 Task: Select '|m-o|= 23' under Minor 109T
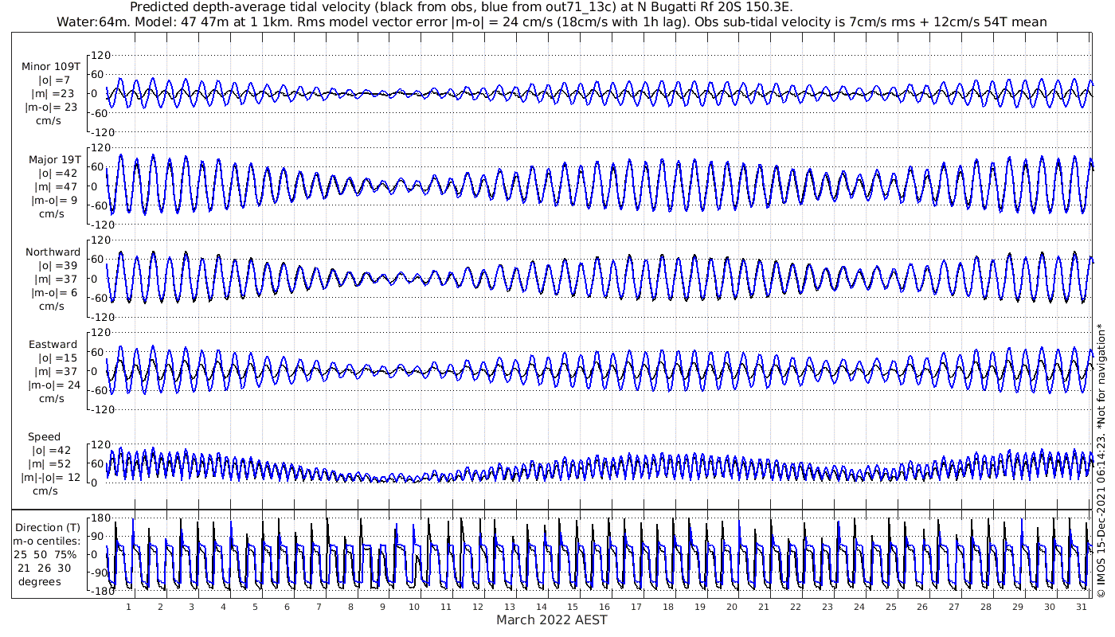click(51, 107)
